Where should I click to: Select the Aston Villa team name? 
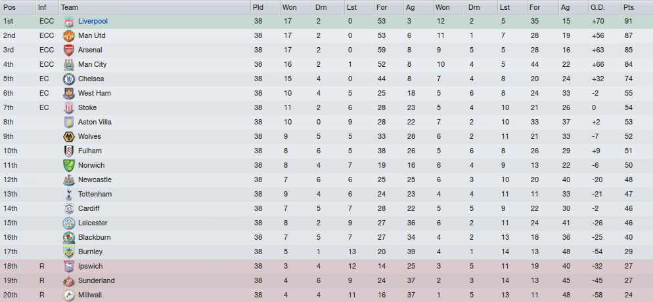[x=95, y=122]
